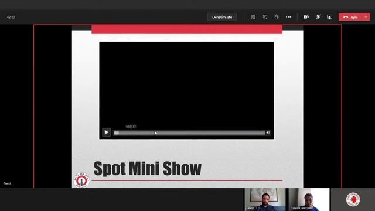
Task: Click the Denetim iste button
Action: click(222, 17)
